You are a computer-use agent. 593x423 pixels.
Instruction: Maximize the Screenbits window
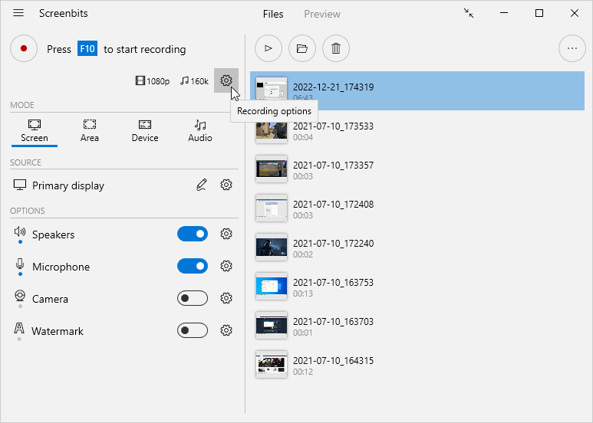coord(539,13)
